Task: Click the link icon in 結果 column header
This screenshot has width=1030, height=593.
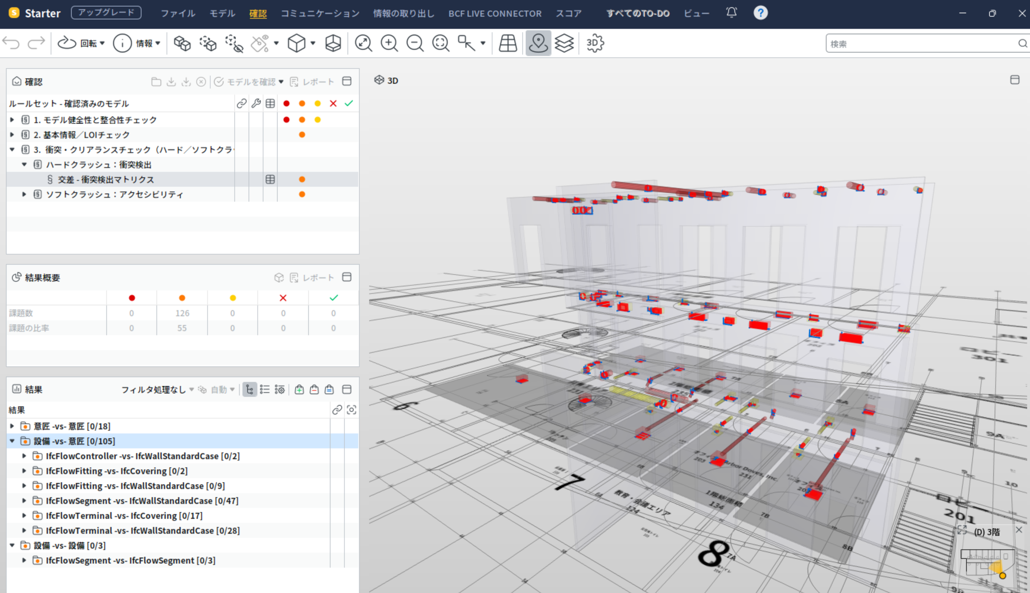Action: pos(337,410)
